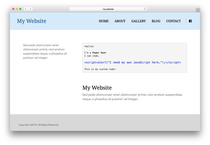
Task: Minimize the window with the yellow button
Action: 17,9
